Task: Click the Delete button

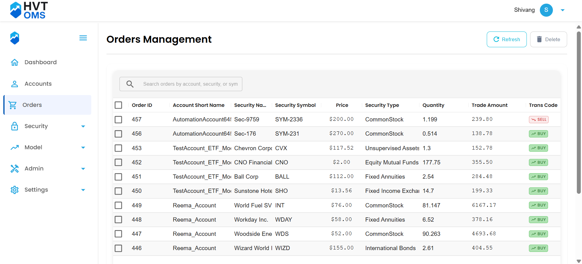Action: (x=548, y=39)
